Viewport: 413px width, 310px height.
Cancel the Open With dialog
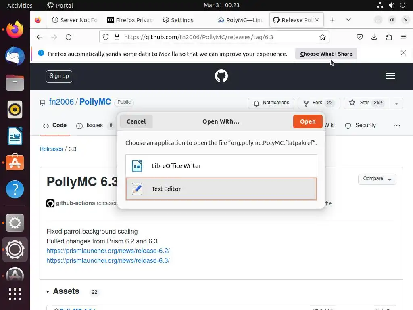136,121
